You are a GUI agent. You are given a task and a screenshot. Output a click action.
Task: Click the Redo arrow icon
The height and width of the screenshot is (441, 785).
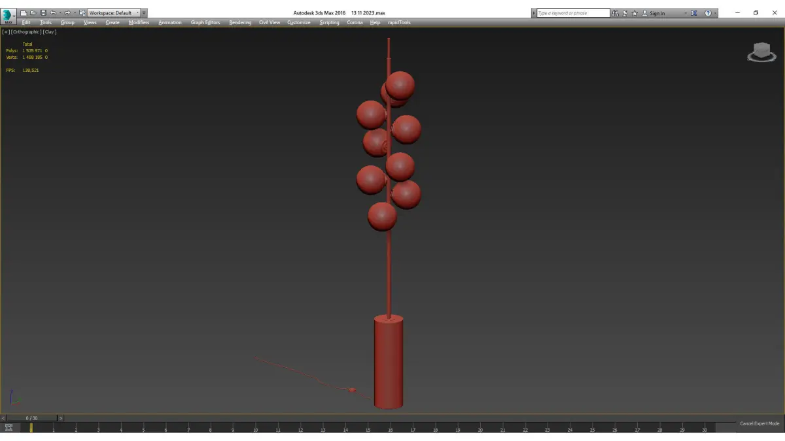tap(67, 13)
